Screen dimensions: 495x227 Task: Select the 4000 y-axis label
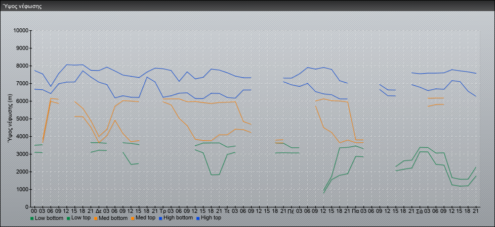22,136
